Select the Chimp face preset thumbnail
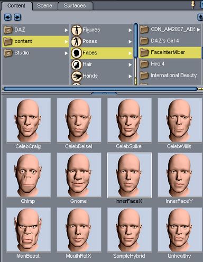The image size is (203, 262). 29,175
